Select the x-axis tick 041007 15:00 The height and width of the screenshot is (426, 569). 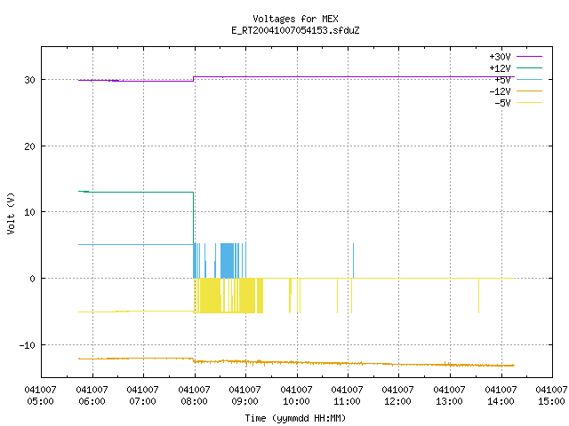coord(551,396)
